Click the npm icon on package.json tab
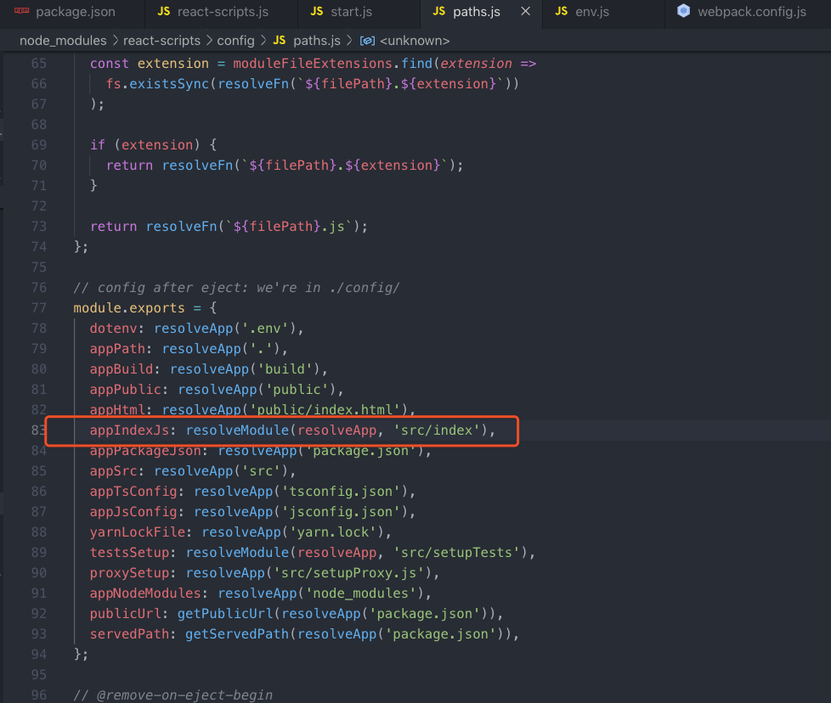 point(22,12)
